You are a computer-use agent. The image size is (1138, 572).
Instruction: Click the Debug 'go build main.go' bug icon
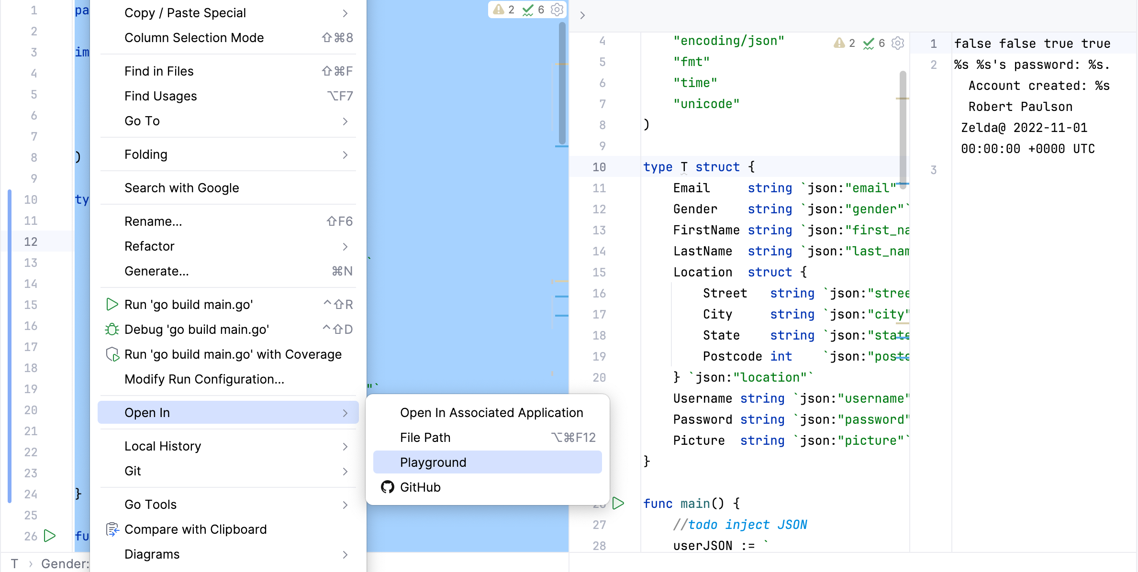coord(112,330)
